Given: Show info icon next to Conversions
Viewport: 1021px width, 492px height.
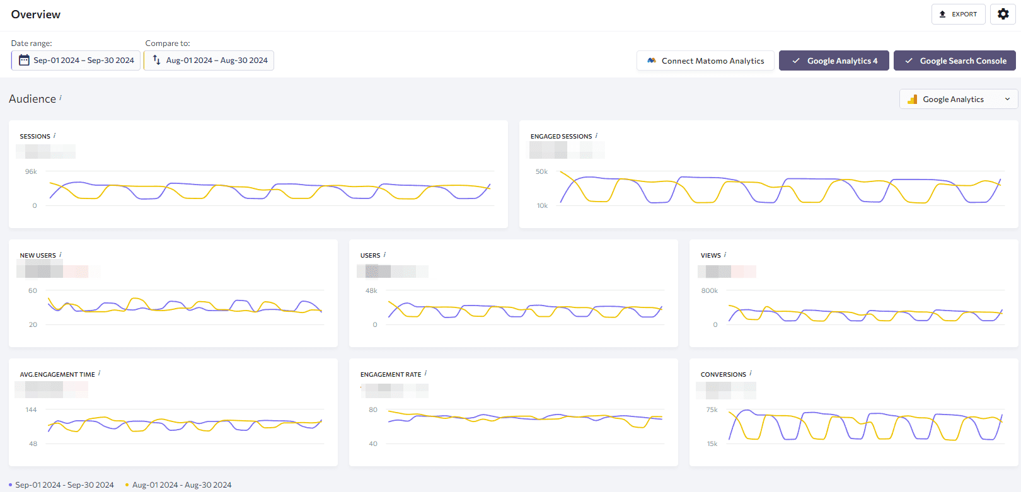Looking at the screenshot, I should 750,374.
